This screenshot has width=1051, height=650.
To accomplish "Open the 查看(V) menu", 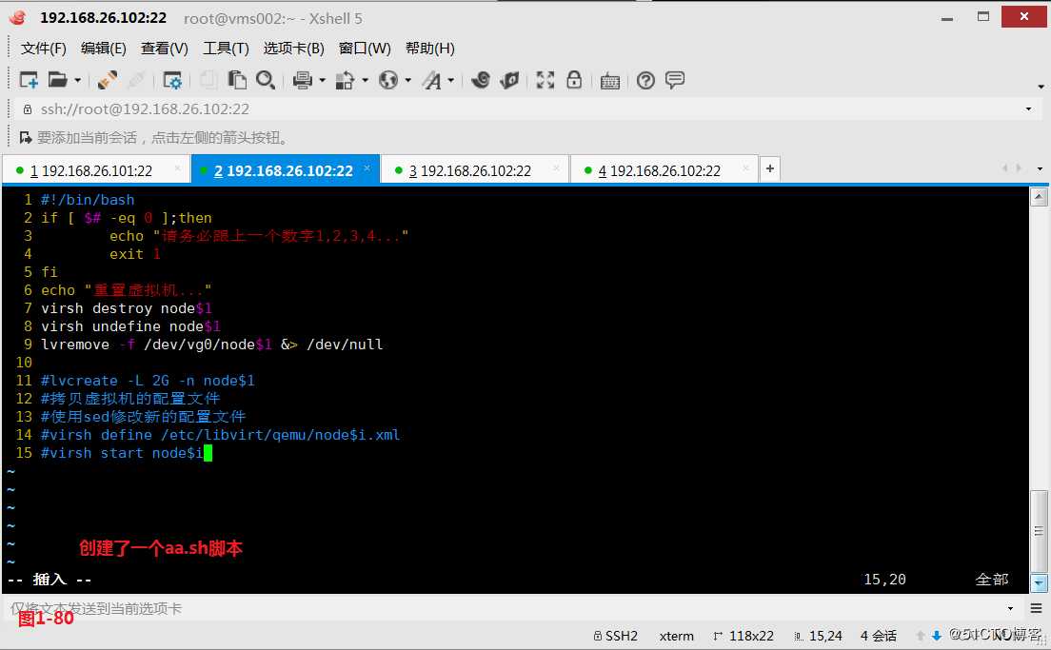I will [164, 49].
